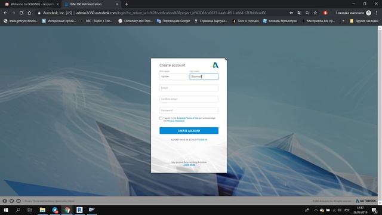
Task: Open the BBC - Radio 1 bookmark
Action: coord(97,21)
